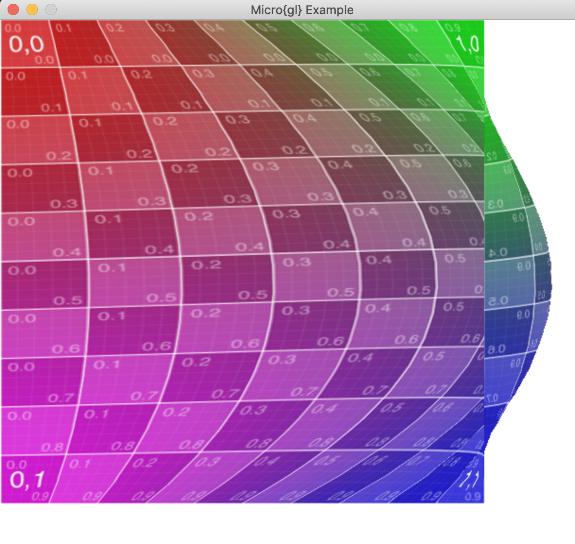Click the mirrored 0.5 label on the bulge
Viewport: 575px width, 544px height.
point(498,301)
